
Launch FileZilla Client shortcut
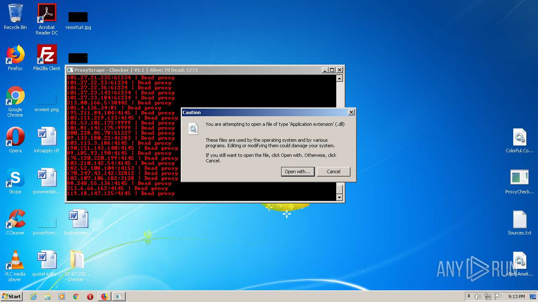tap(47, 58)
